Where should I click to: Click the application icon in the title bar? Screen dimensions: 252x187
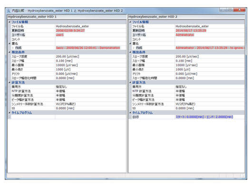[9, 11]
